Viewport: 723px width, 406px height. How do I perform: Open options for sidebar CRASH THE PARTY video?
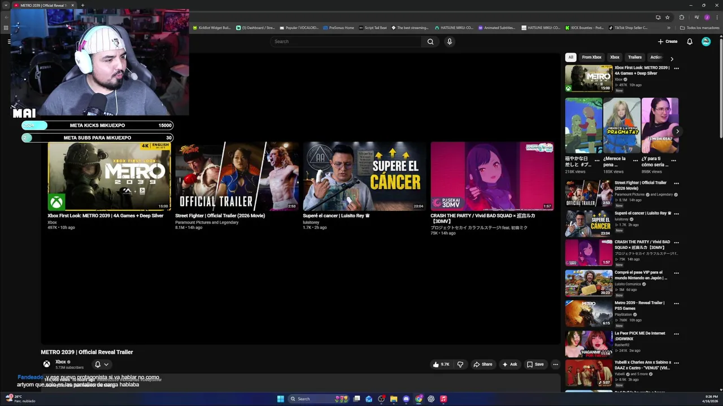tap(676, 242)
